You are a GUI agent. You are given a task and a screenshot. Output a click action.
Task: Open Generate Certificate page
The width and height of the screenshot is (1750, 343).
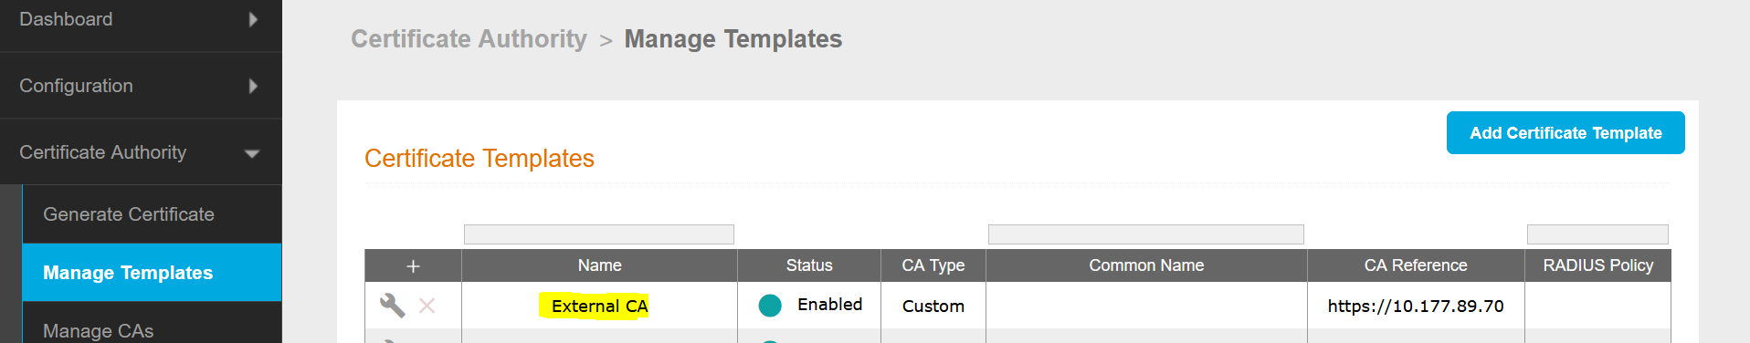[152, 214]
